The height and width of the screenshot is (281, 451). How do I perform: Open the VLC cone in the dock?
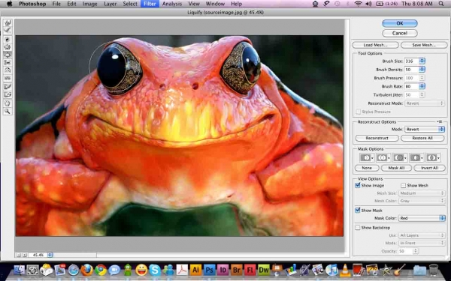(x=345, y=270)
